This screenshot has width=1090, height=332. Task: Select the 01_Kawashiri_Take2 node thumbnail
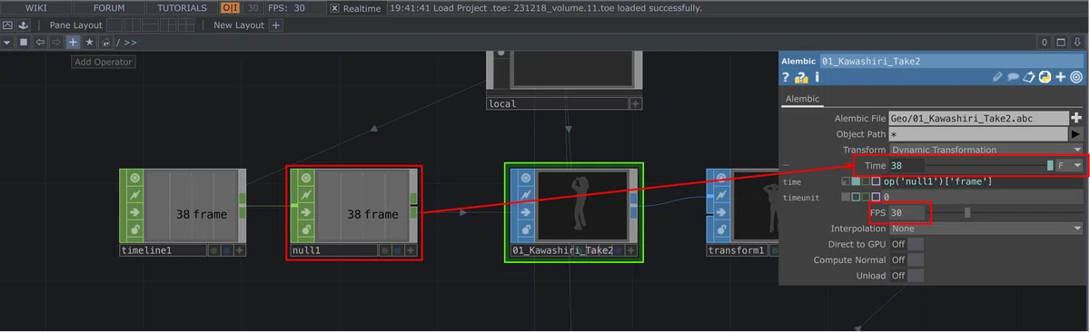[x=582, y=206]
